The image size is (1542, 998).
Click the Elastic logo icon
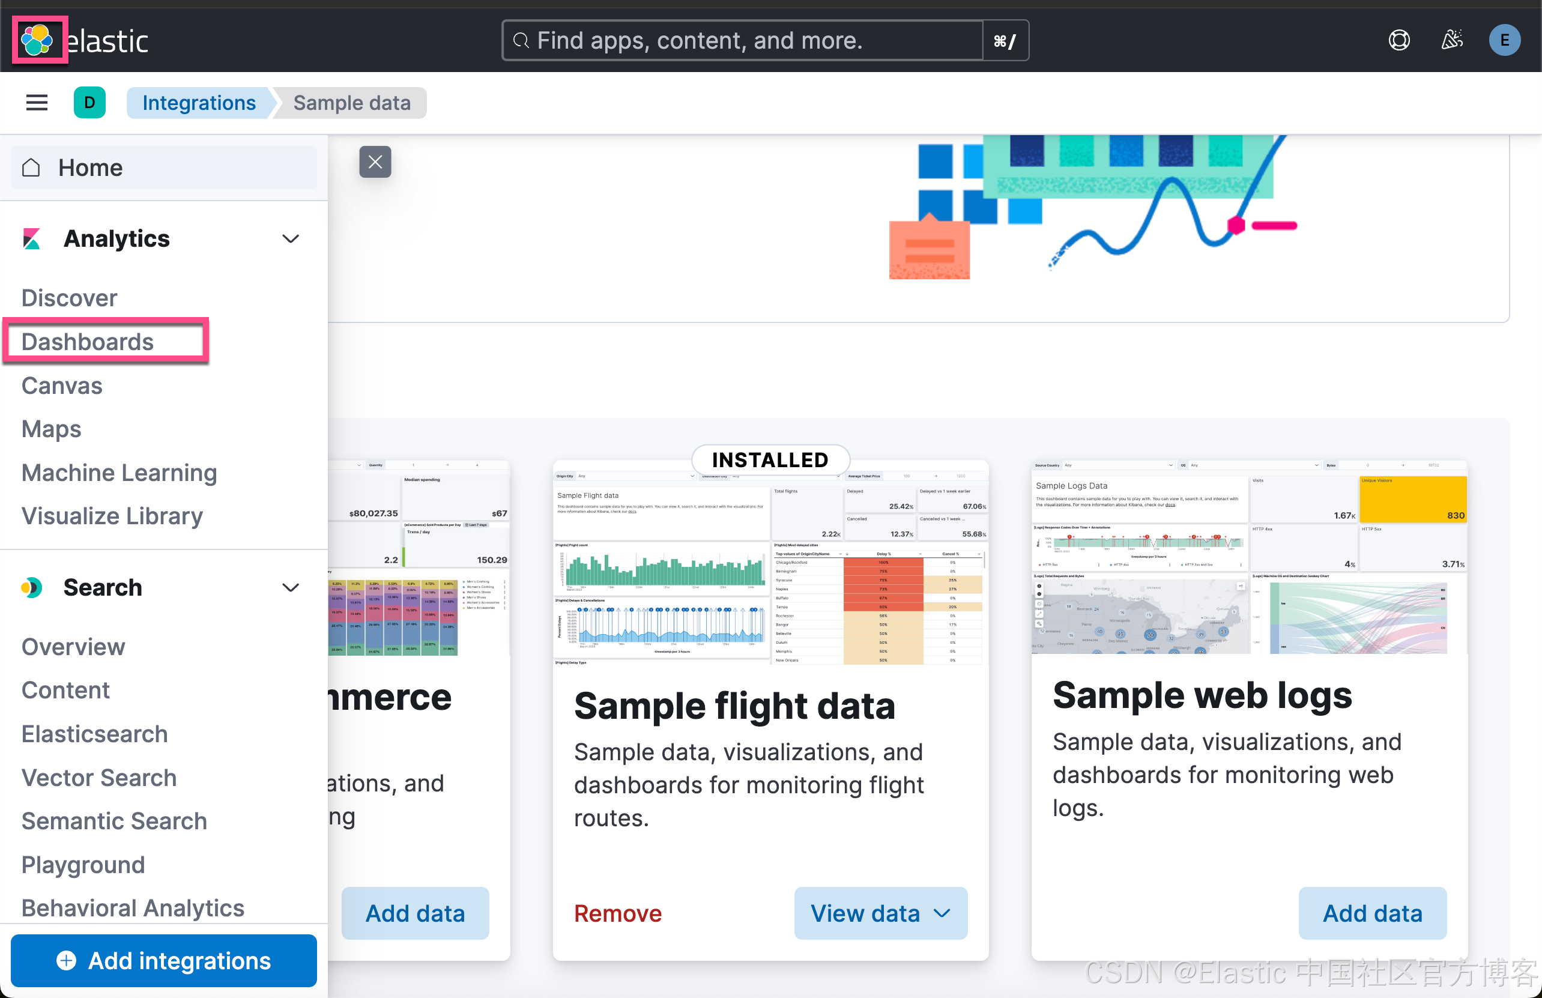click(x=38, y=40)
